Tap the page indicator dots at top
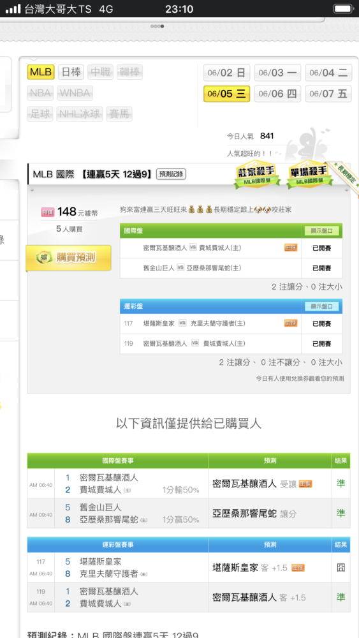The height and width of the screenshot is (638, 359). point(158,26)
